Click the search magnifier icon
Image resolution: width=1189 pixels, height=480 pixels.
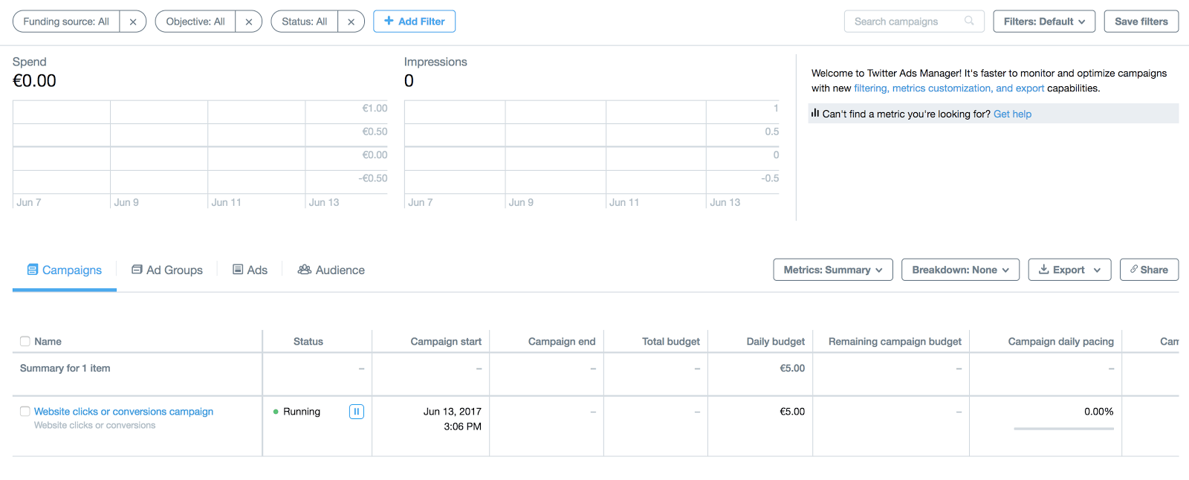969,21
